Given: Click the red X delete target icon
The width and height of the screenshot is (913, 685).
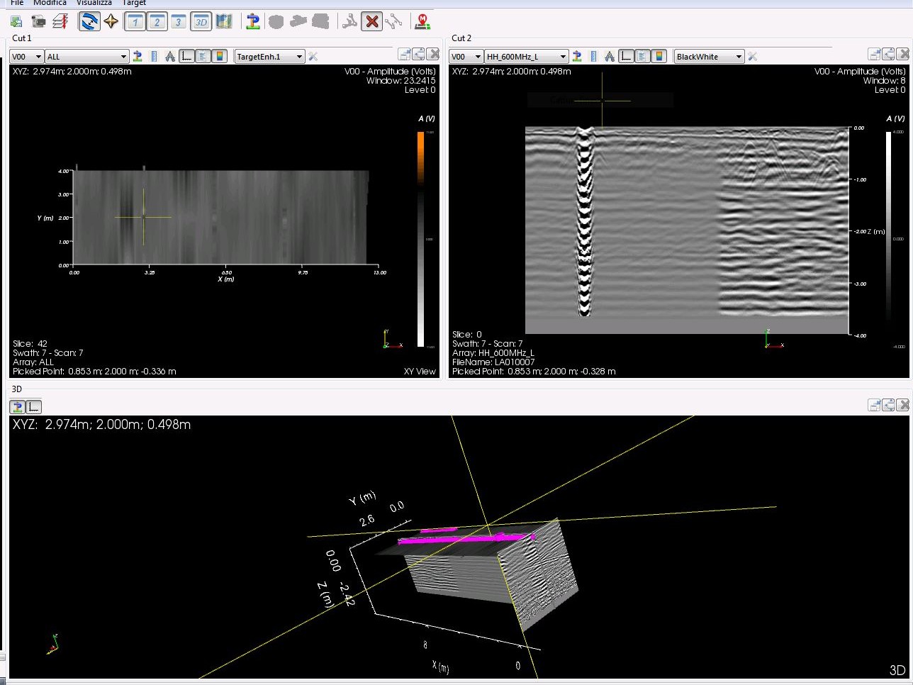Looking at the screenshot, I should [371, 21].
